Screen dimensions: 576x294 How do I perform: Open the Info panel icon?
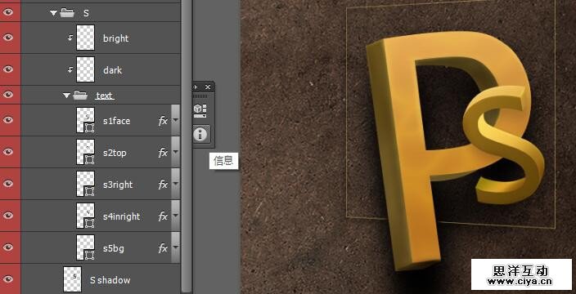(200, 134)
